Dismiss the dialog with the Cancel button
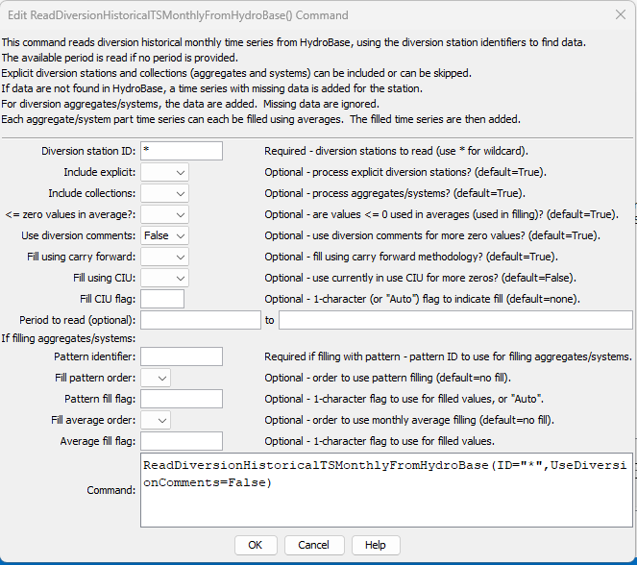This screenshot has height=565, width=637. [x=314, y=545]
